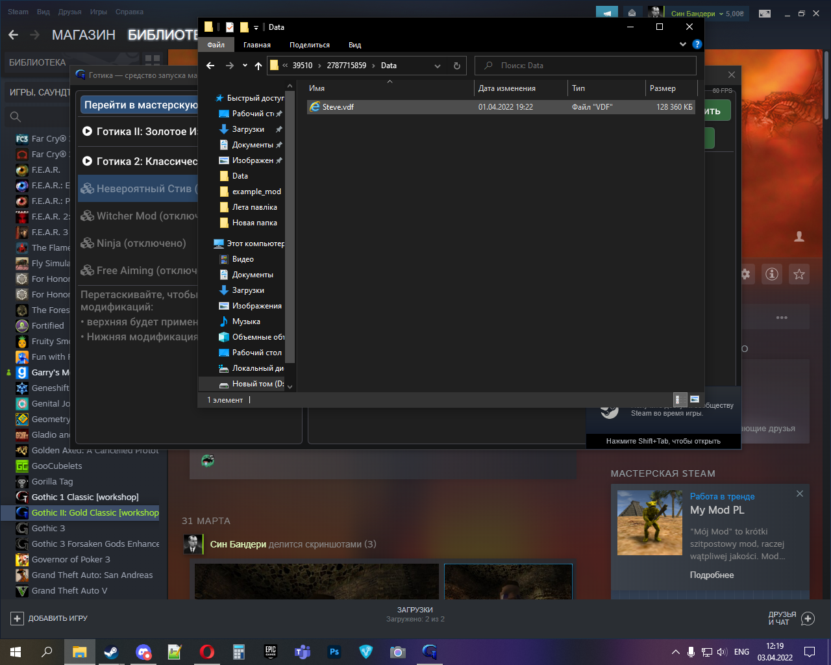Launch Opera browser from taskbar
Screen dimensions: 831x665
(207, 651)
